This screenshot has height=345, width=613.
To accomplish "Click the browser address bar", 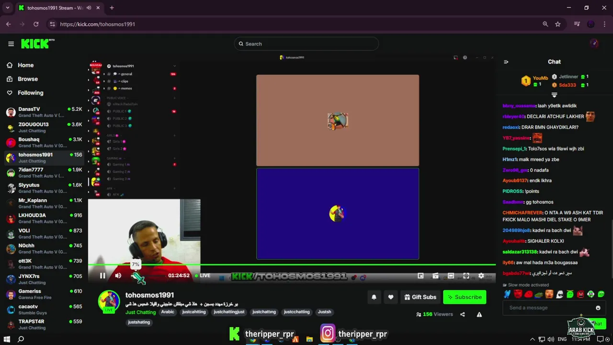I will (297, 24).
